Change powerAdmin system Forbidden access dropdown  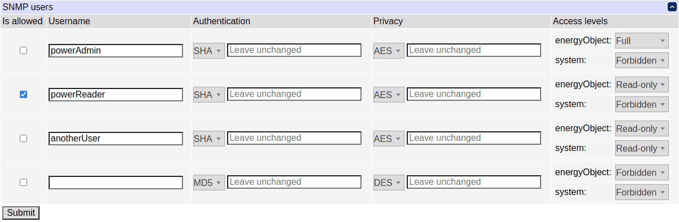(x=642, y=60)
